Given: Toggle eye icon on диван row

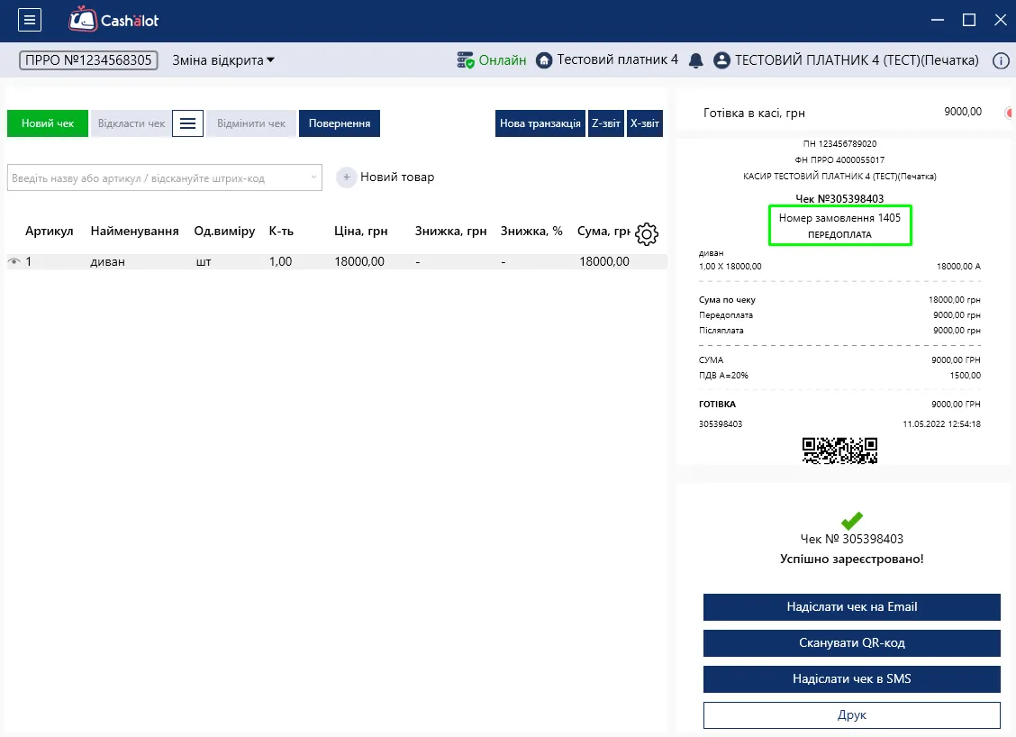Looking at the screenshot, I should (x=14, y=261).
